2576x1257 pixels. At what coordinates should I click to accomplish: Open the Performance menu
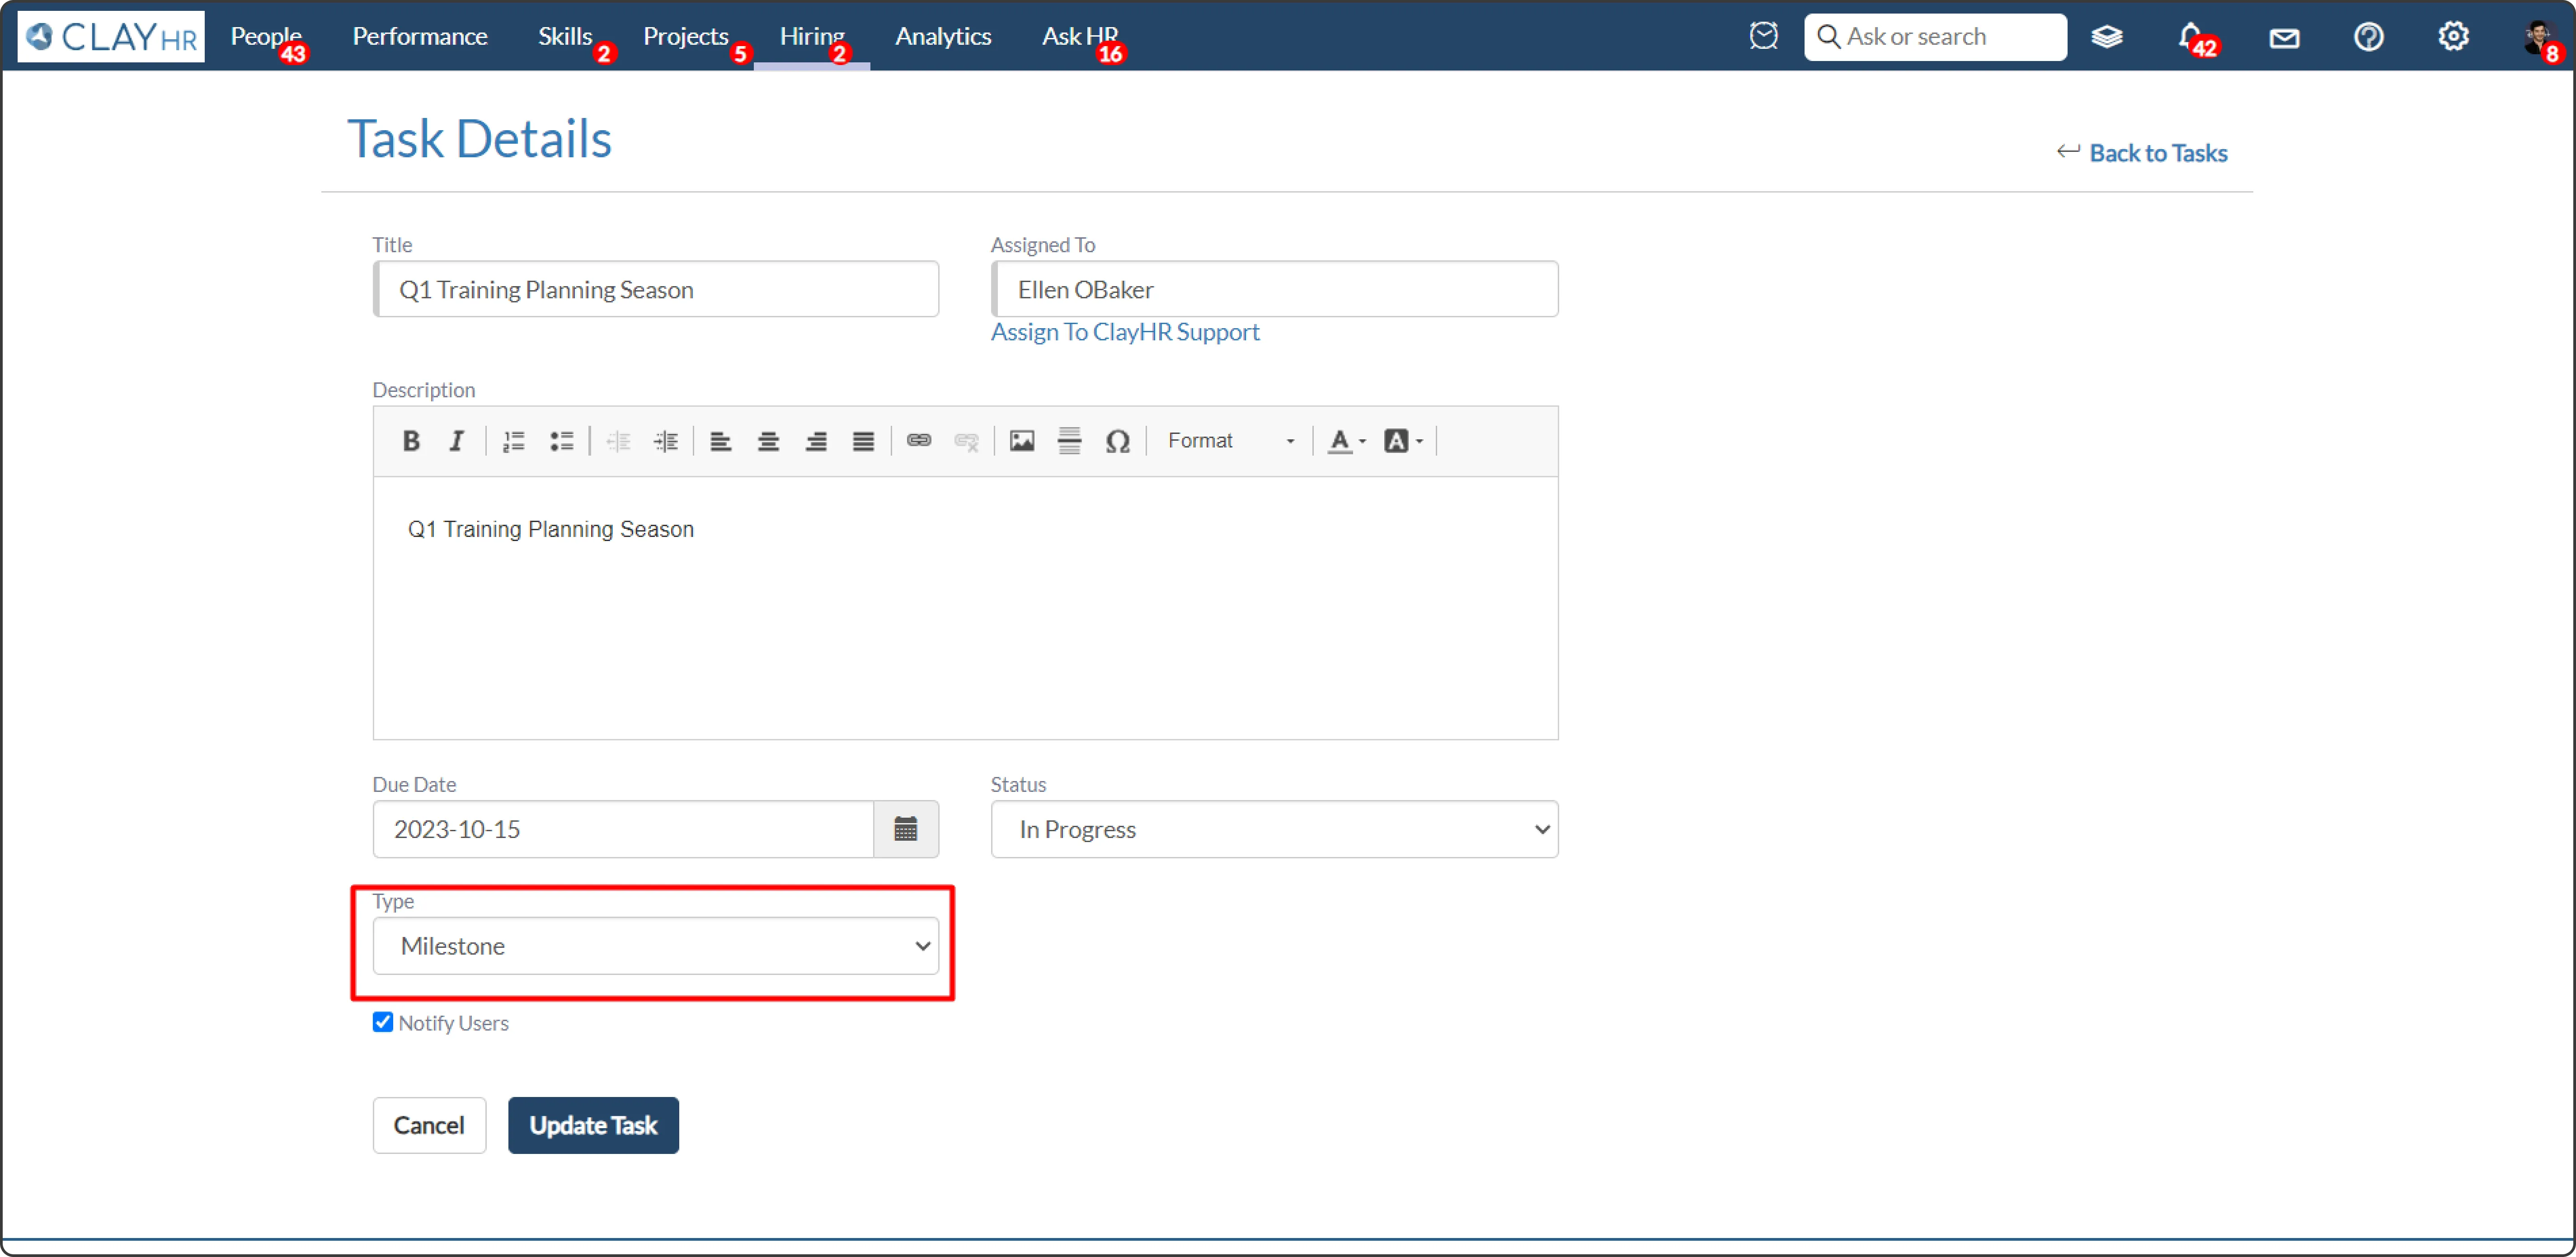pos(419,37)
